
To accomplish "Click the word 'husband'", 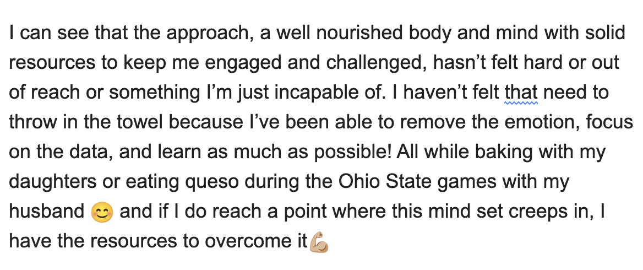I will (x=47, y=212).
